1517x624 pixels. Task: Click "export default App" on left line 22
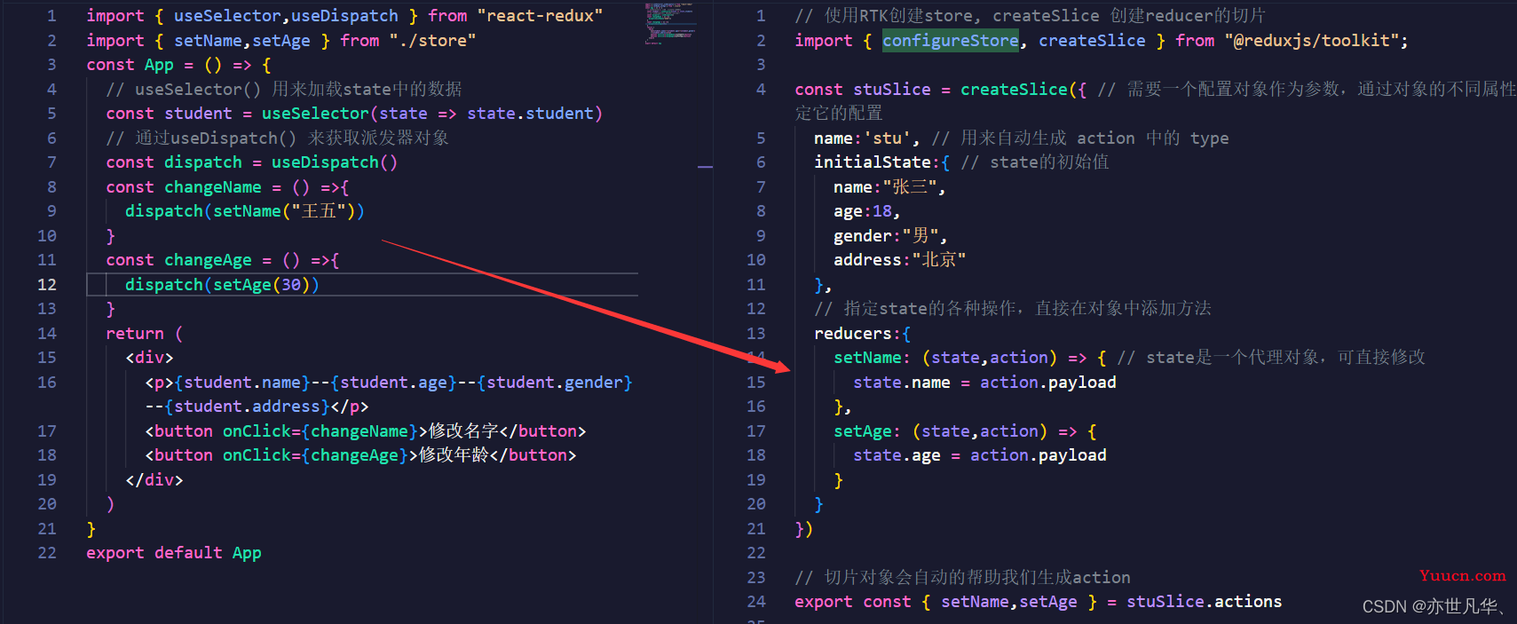(174, 553)
